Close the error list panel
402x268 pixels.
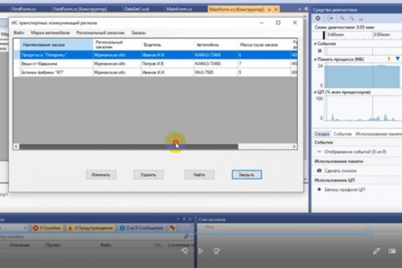[190, 219]
